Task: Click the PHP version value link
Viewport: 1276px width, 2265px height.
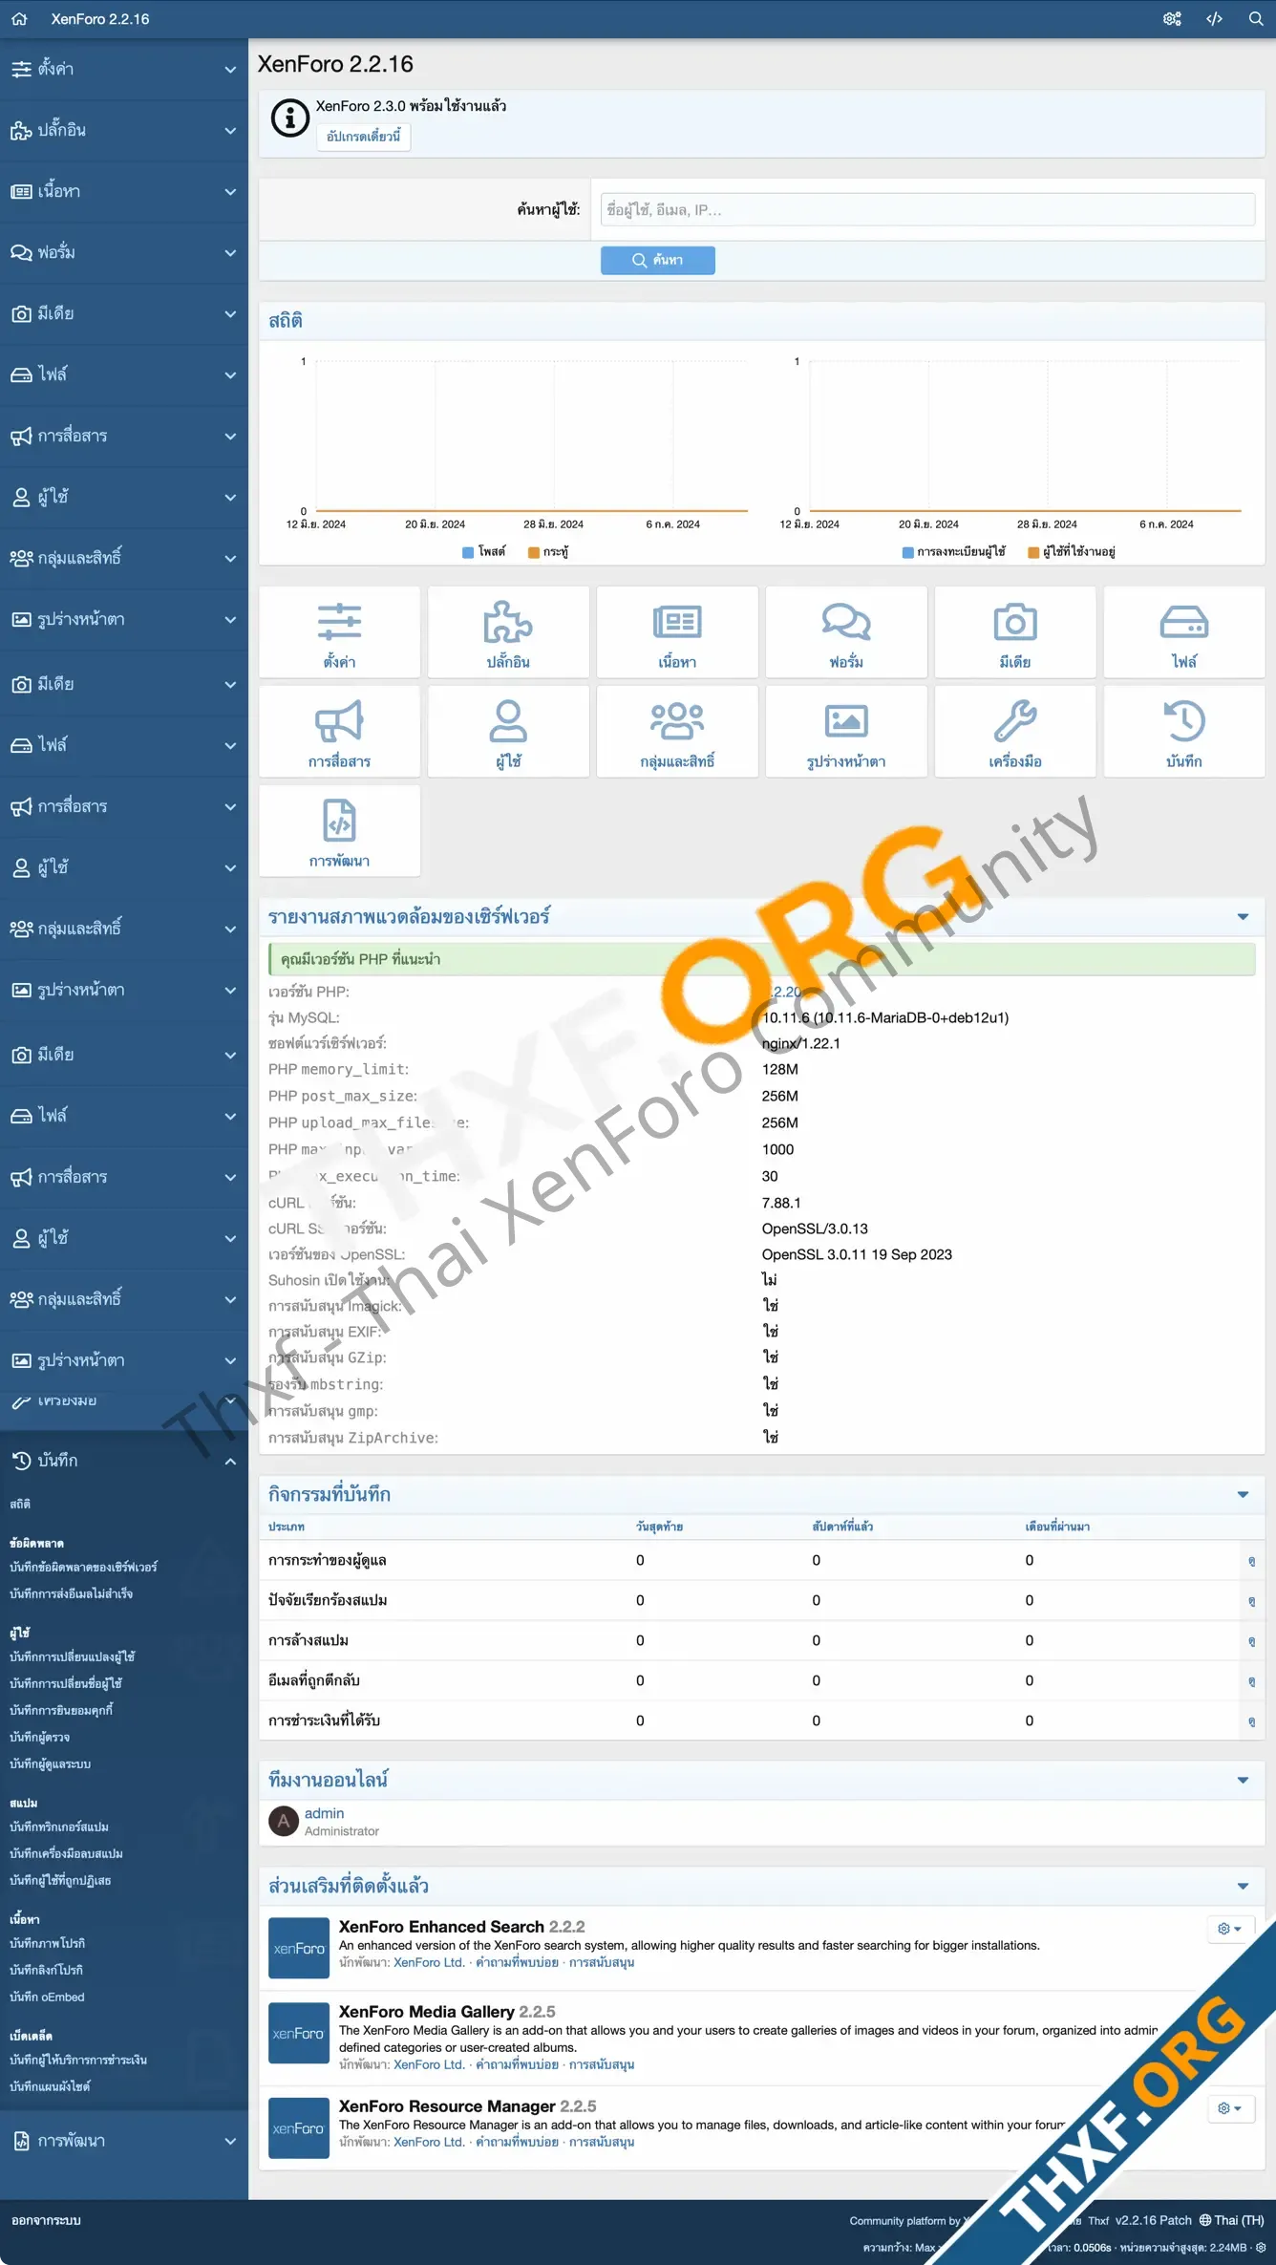Action: click(783, 992)
